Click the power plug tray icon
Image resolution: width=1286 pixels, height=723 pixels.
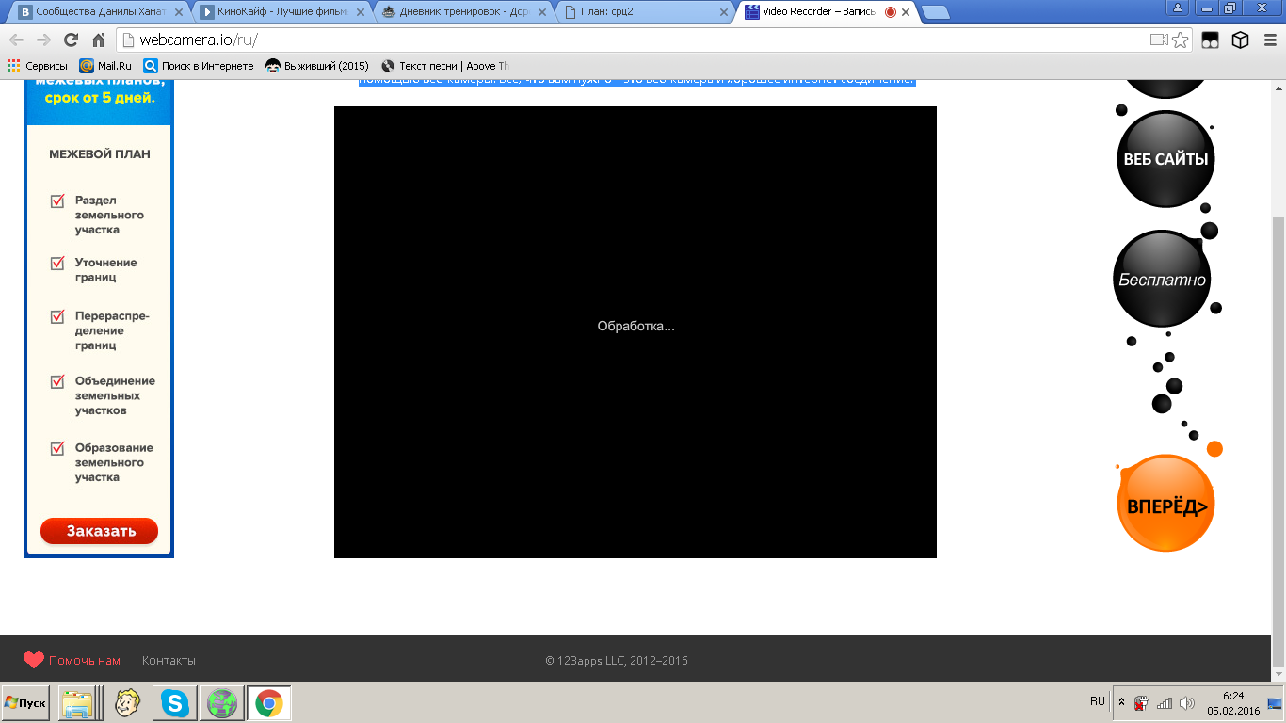point(1141,703)
